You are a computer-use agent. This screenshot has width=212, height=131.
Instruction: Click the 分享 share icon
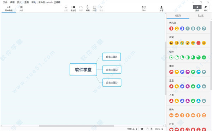[161, 8]
